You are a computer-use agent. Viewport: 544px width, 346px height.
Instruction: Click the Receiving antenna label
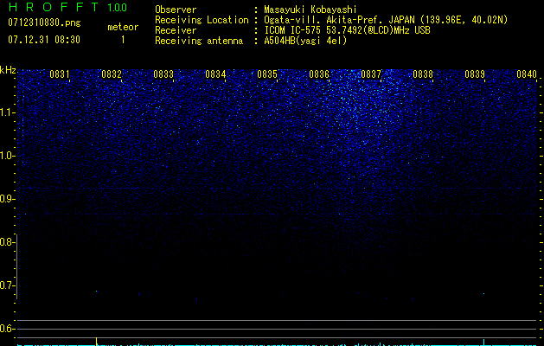(x=199, y=41)
